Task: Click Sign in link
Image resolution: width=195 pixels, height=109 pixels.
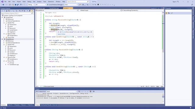Action: tap(175, 2)
